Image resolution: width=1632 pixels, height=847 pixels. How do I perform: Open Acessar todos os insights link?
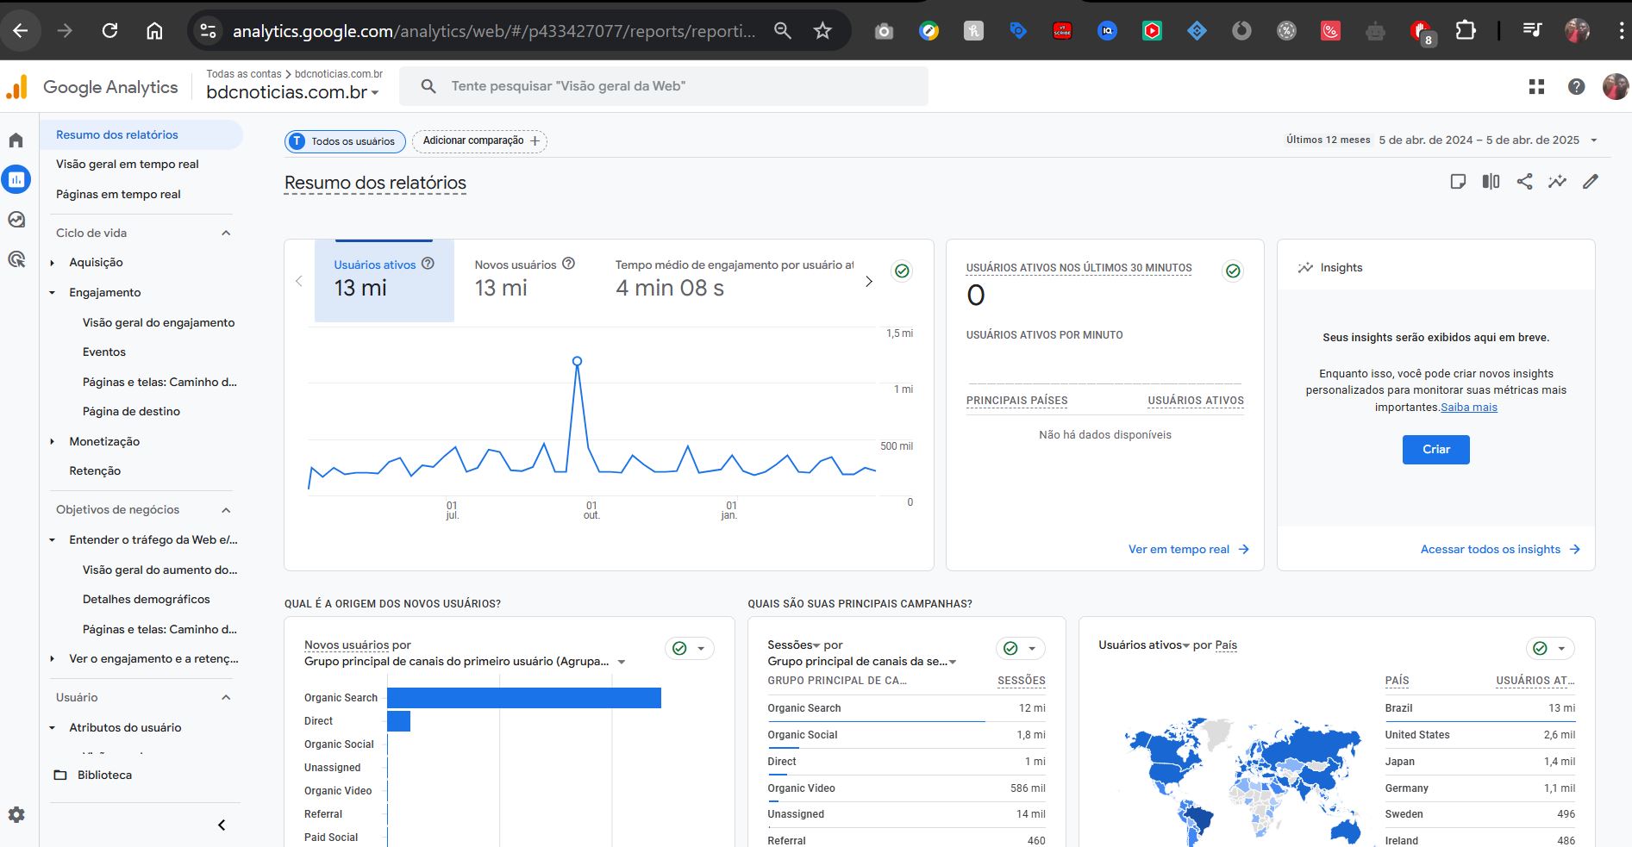pos(1500,549)
